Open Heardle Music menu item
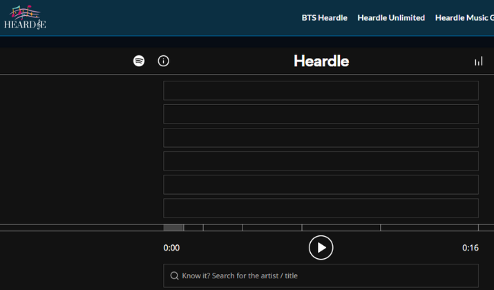Image resolution: width=494 pixels, height=290 pixels. (x=464, y=18)
